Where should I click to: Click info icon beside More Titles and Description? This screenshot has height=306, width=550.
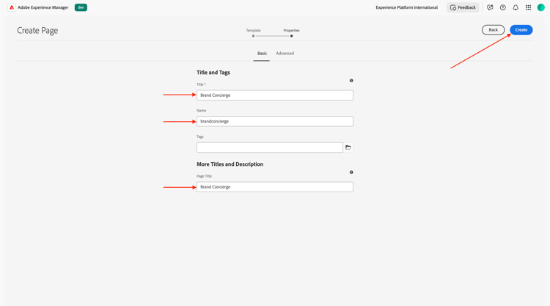351,172
